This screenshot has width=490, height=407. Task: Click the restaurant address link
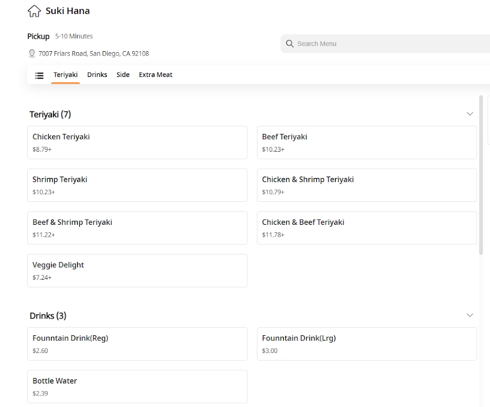coord(93,54)
